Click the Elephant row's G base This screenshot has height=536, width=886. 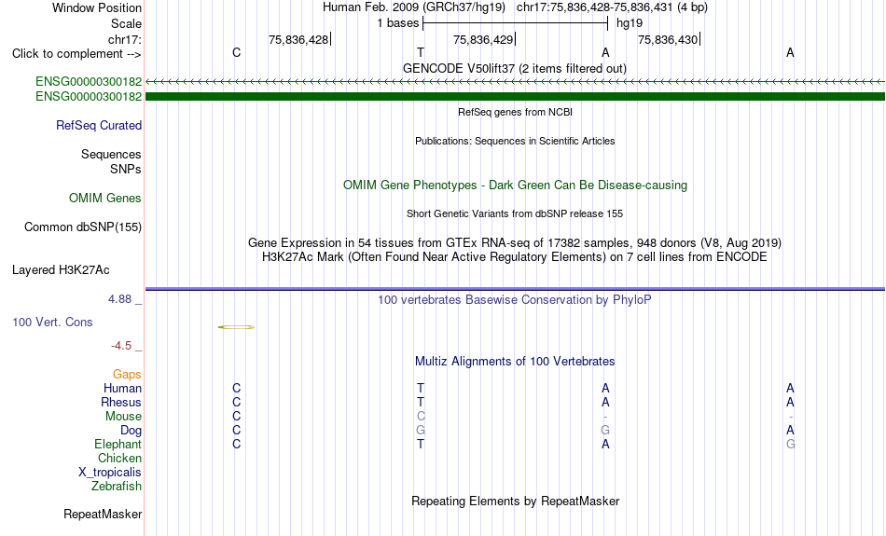tap(791, 445)
